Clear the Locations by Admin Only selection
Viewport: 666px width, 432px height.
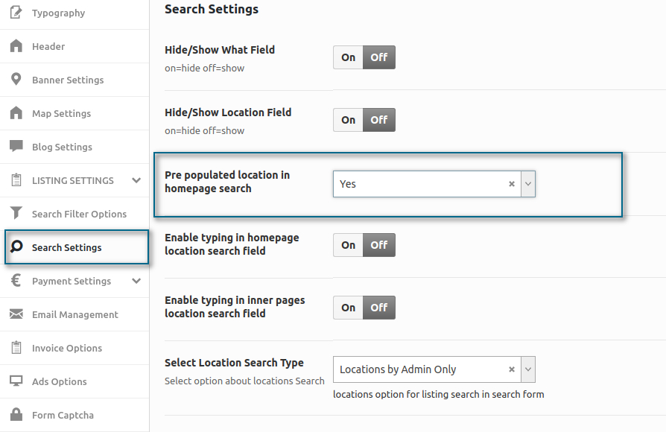[x=512, y=369]
